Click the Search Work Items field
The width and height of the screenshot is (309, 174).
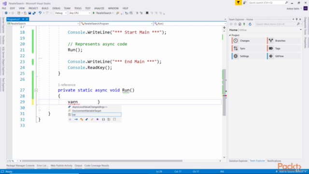(x=278, y=24)
